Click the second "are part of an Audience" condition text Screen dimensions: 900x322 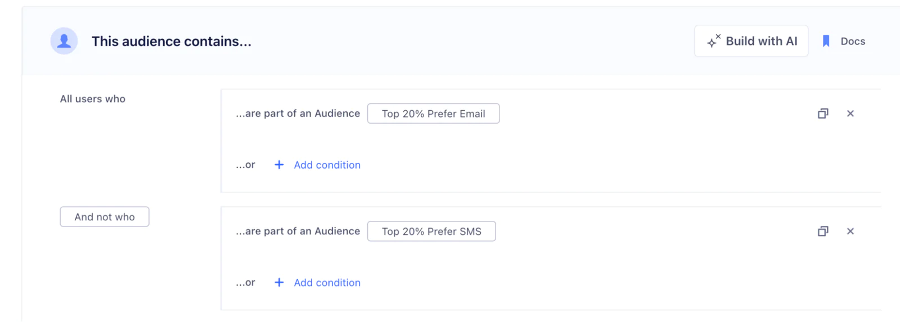click(298, 232)
